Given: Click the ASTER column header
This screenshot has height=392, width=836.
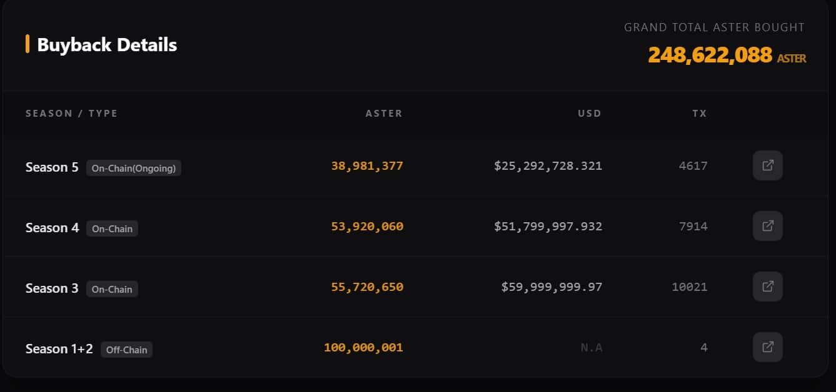Looking at the screenshot, I should tap(384, 114).
